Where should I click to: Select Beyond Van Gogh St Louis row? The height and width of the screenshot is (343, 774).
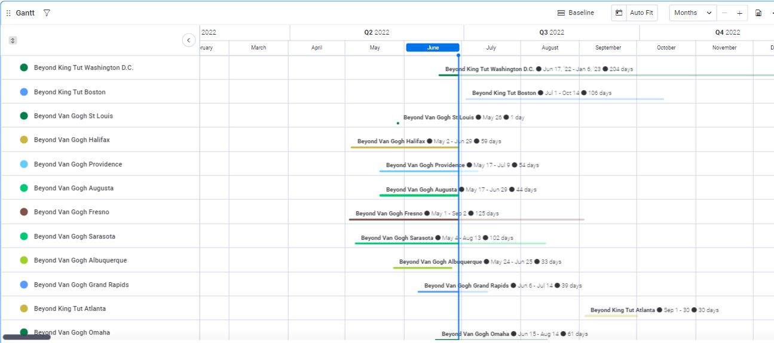pyautogui.click(x=100, y=116)
